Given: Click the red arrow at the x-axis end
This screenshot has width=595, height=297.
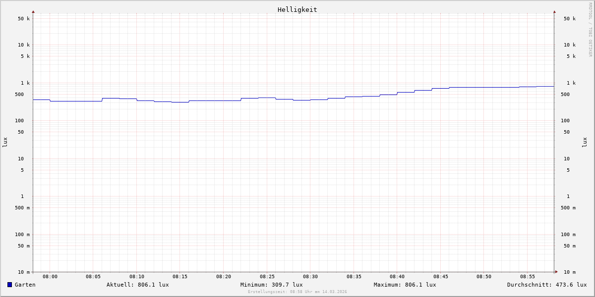Looking at the screenshot, I should [x=556, y=272].
